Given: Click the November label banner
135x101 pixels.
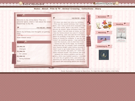Looking at the screenshot, I should tap(104, 17).
